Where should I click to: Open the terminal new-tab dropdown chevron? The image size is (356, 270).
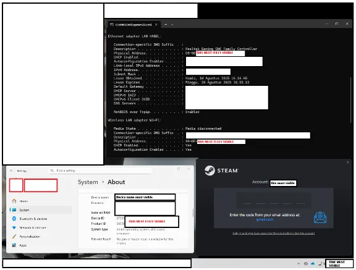pyautogui.click(x=172, y=24)
